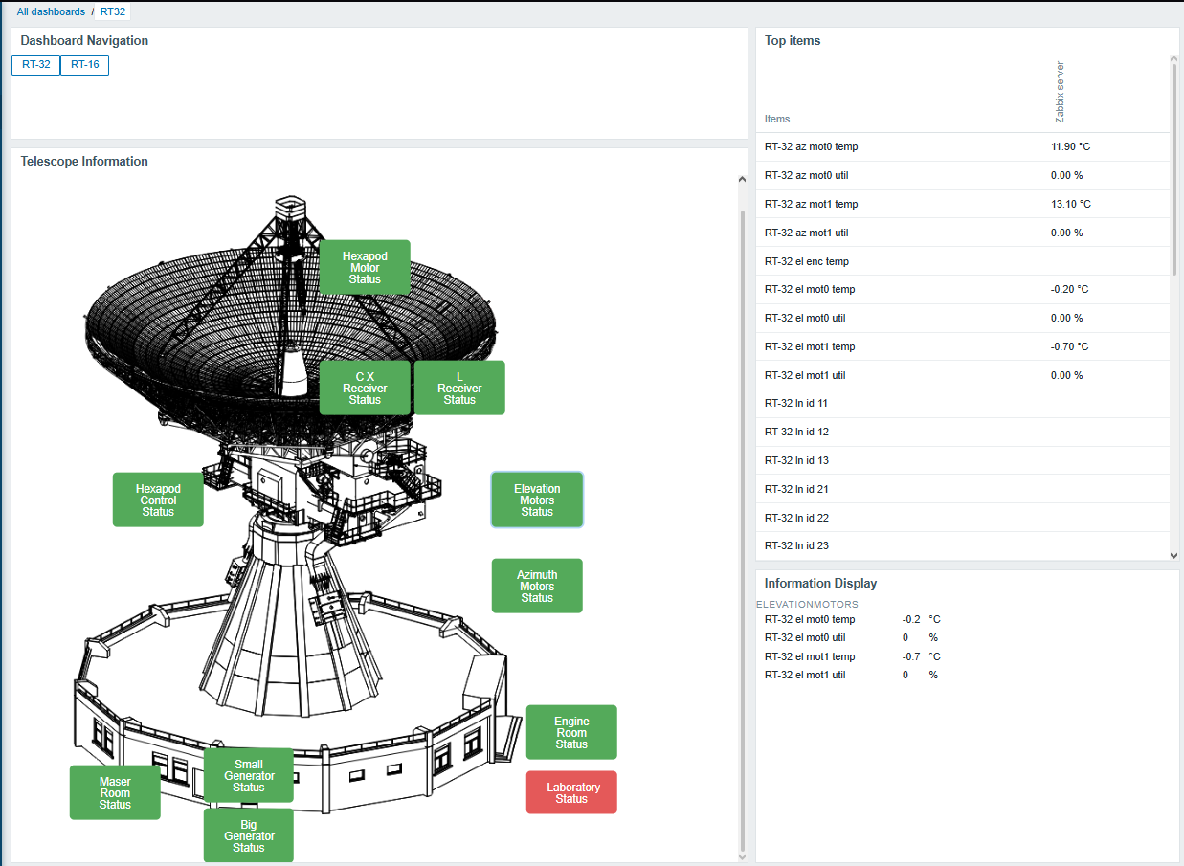Click the Engine Room Status box
Image resolution: width=1184 pixels, height=866 pixels.
[570, 732]
